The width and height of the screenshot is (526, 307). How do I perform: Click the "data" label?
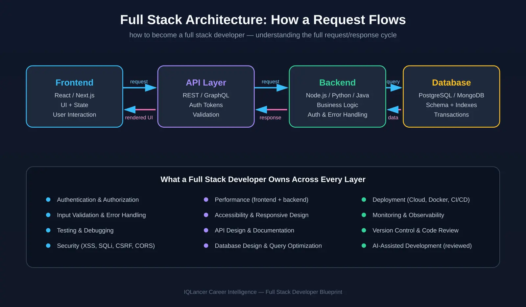pos(393,117)
